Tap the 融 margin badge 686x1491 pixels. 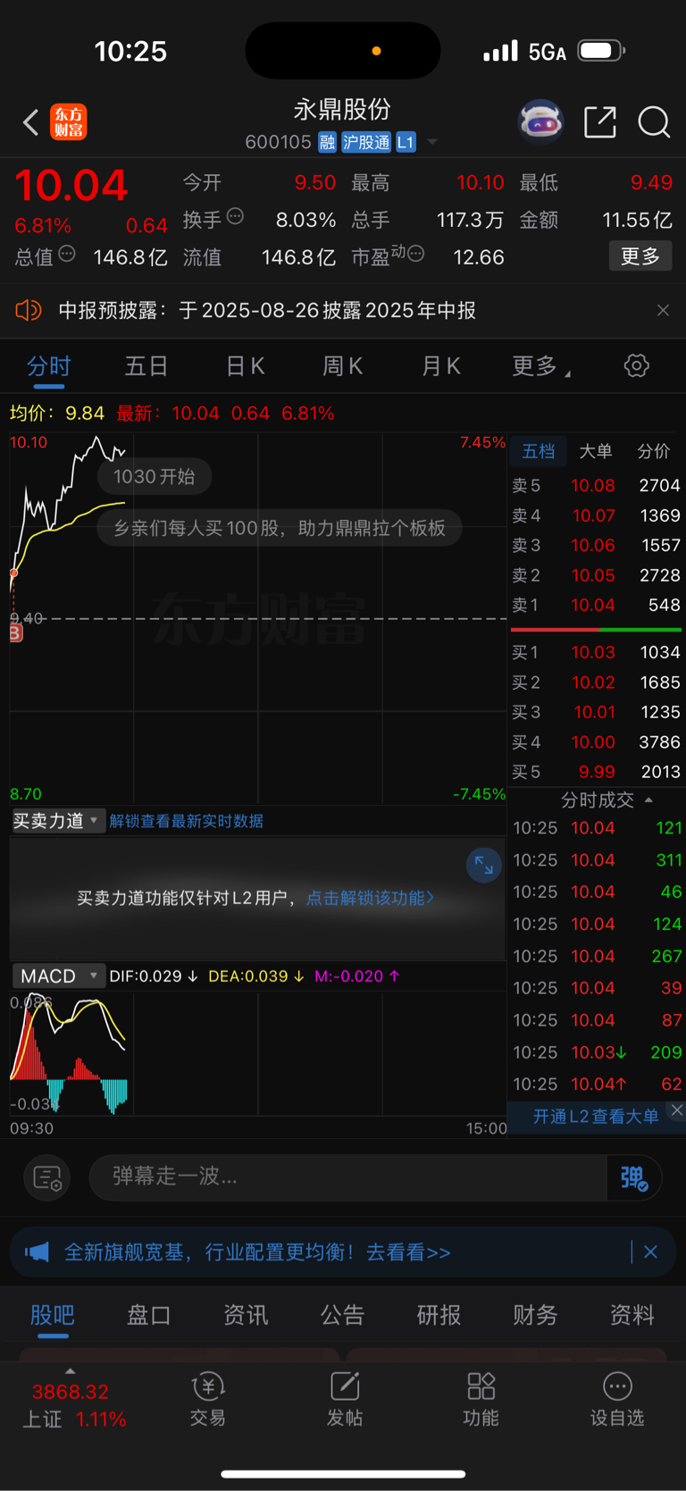pyautogui.click(x=327, y=142)
